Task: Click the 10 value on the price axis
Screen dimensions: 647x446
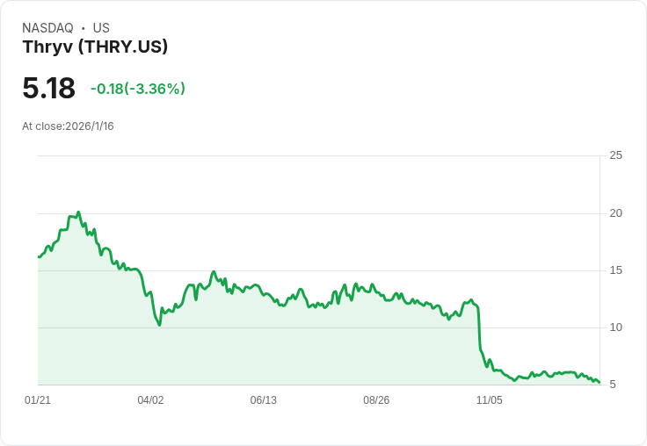Action: pyautogui.click(x=615, y=327)
